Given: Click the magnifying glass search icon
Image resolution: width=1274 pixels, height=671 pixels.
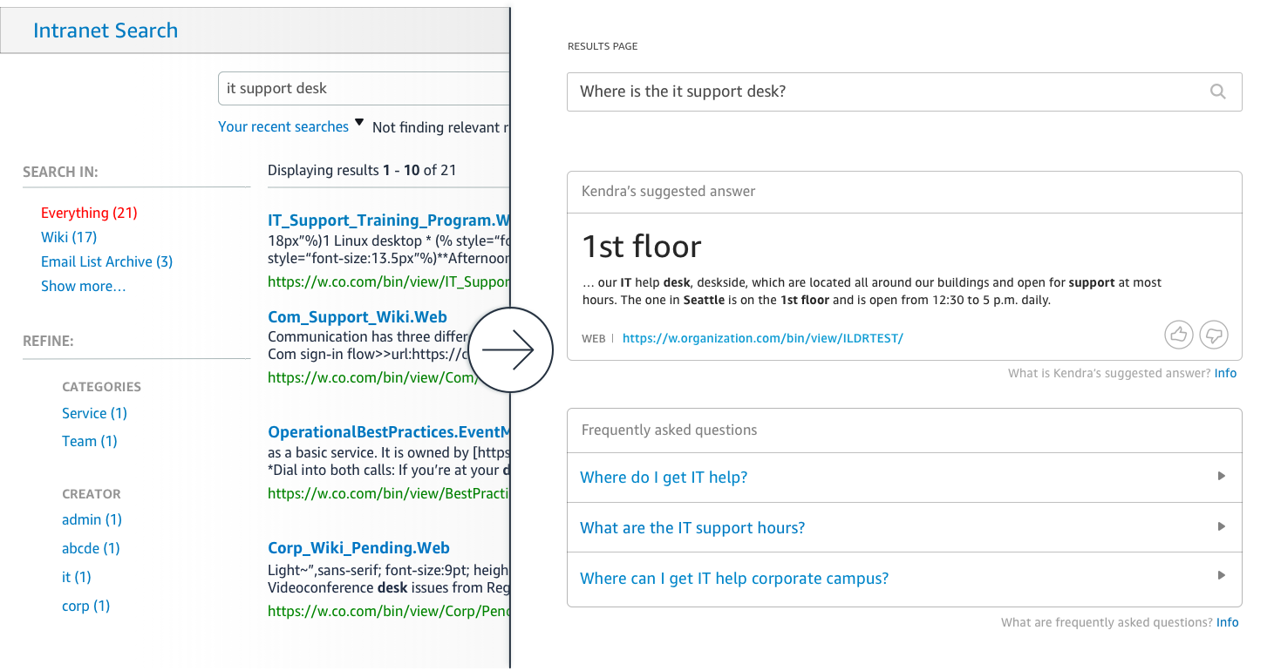Looking at the screenshot, I should click(1218, 91).
